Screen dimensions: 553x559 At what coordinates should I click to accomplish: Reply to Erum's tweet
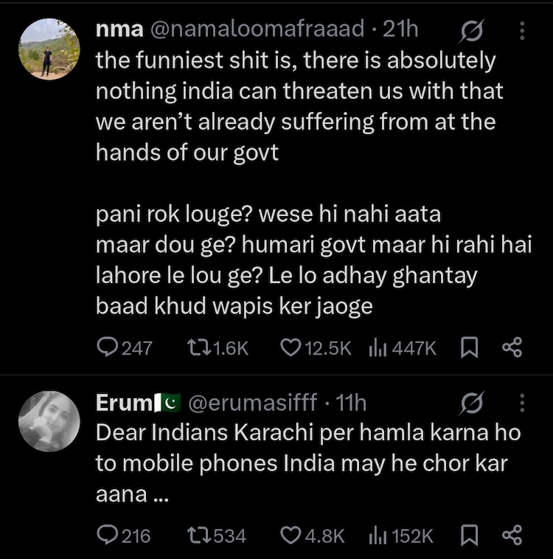coord(108,535)
